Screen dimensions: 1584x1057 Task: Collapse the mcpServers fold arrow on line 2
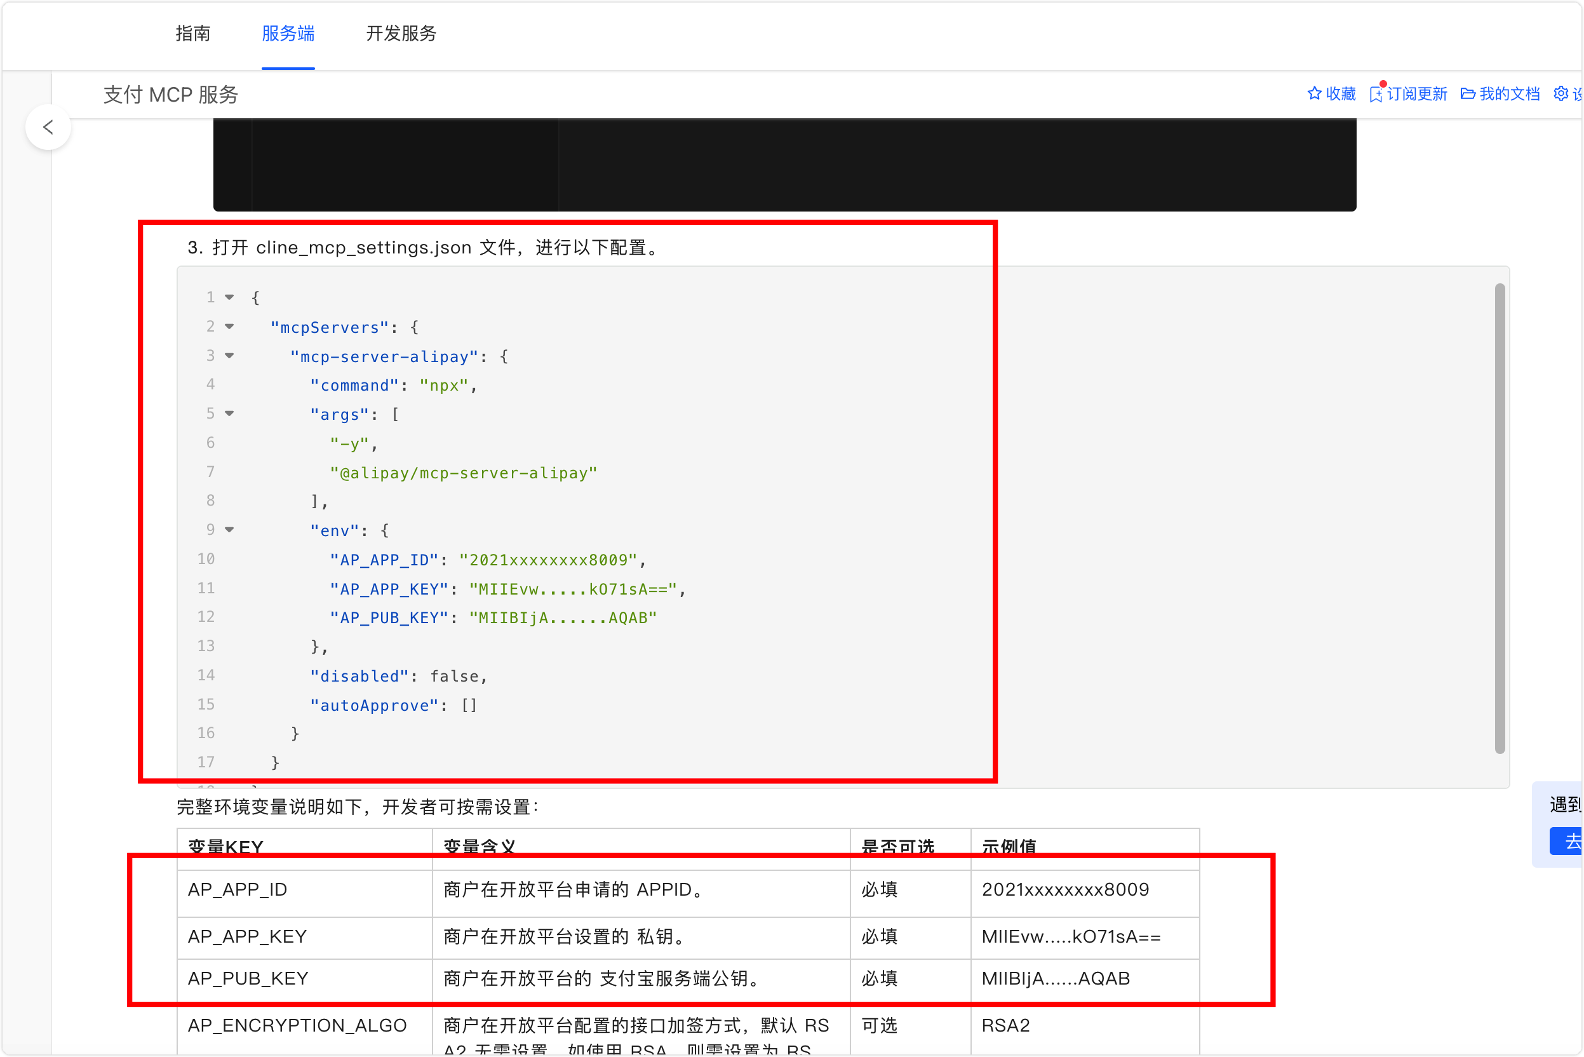point(229,327)
